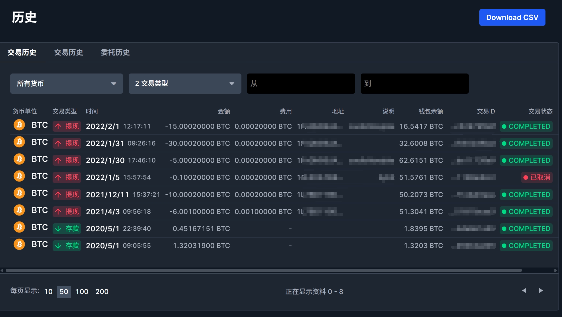562x317 pixels.
Task: Click the Download CSV button
Action: (x=512, y=17)
